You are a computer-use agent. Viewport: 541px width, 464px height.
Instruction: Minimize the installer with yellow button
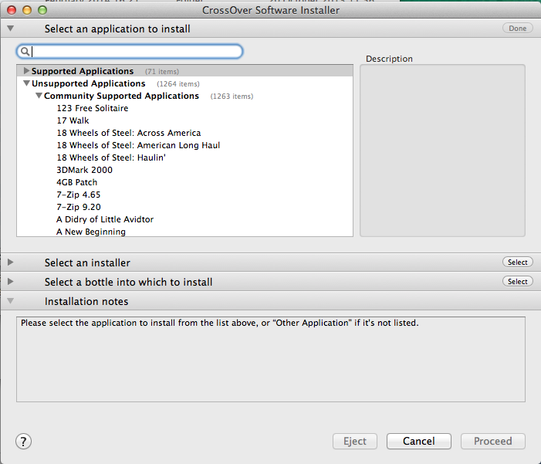coord(27,10)
